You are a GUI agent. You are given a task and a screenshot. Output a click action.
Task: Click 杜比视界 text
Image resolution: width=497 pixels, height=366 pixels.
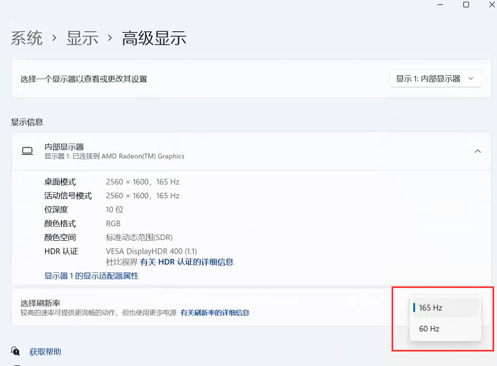tap(122, 262)
